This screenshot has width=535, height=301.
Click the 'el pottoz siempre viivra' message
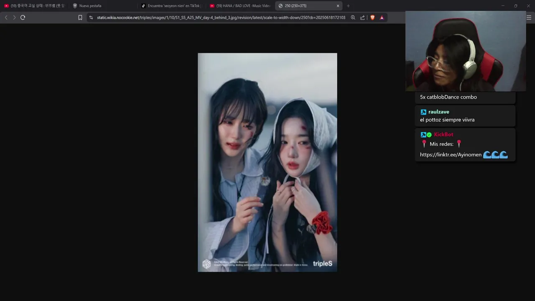pos(447,120)
